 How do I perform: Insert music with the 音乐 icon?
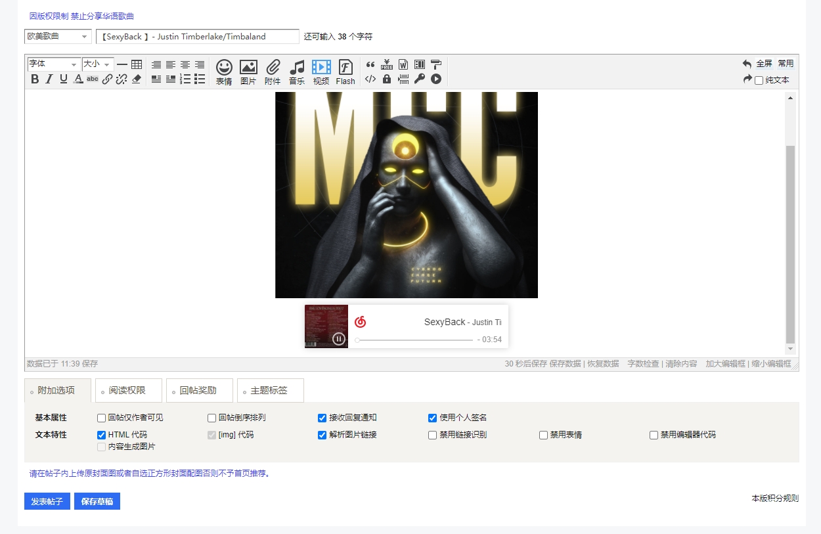click(x=297, y=72)
